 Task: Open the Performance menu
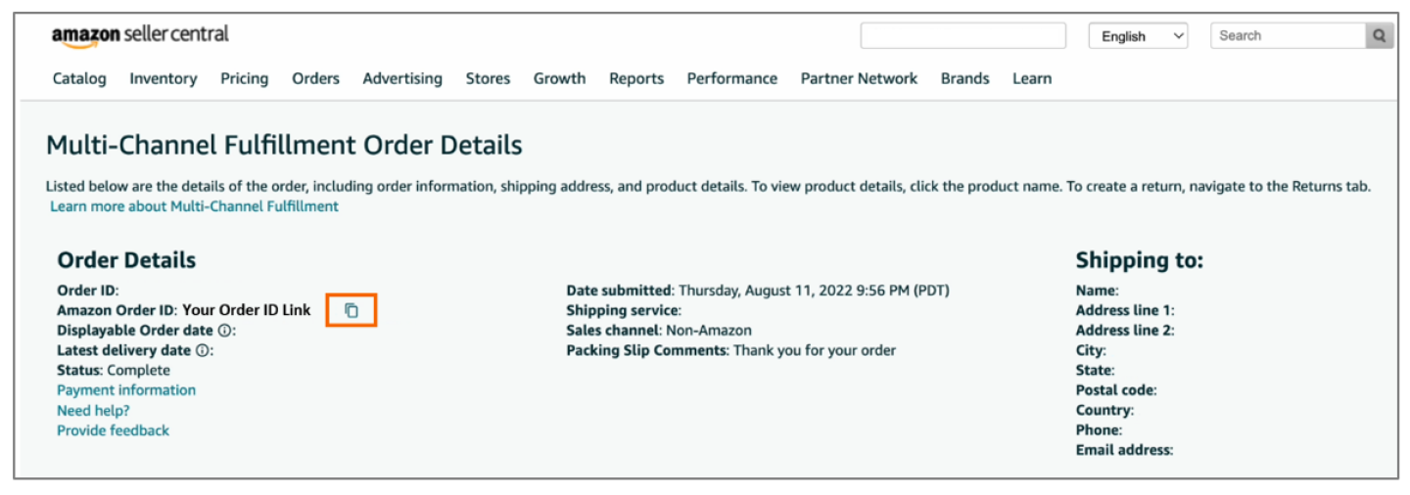tap(732, 78)
